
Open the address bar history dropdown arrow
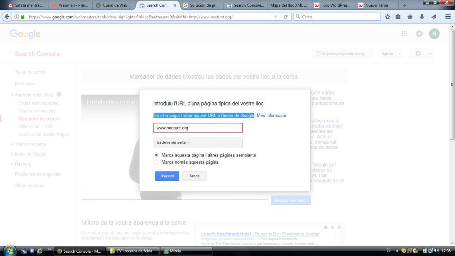(275, 17)
